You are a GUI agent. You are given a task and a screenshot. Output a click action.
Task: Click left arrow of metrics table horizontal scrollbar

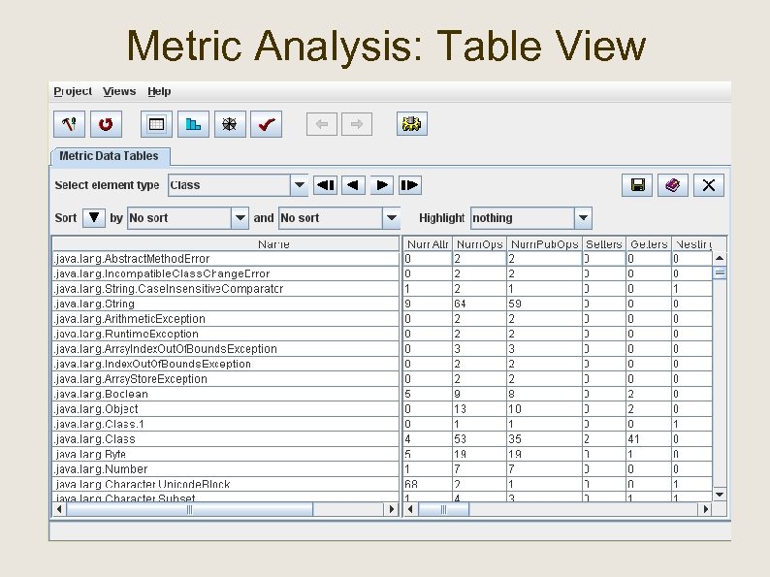click(410, 510)
